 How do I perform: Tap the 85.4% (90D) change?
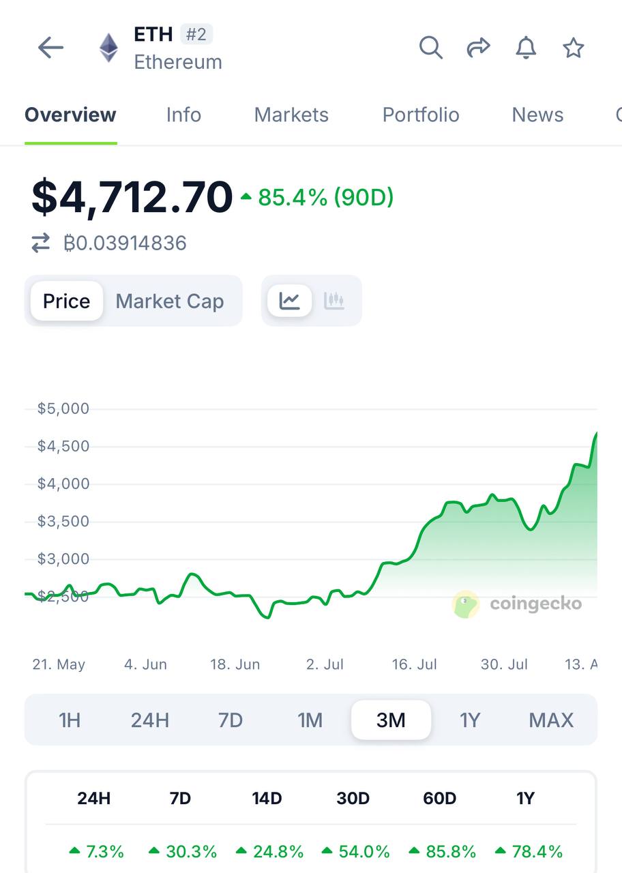(318, 198)
